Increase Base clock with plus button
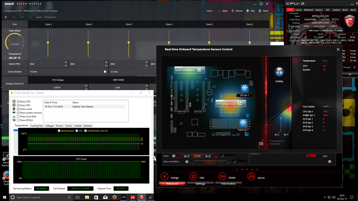Image resolution: width=358 pixels, height=201 pixels. click(x=228, y=162)
